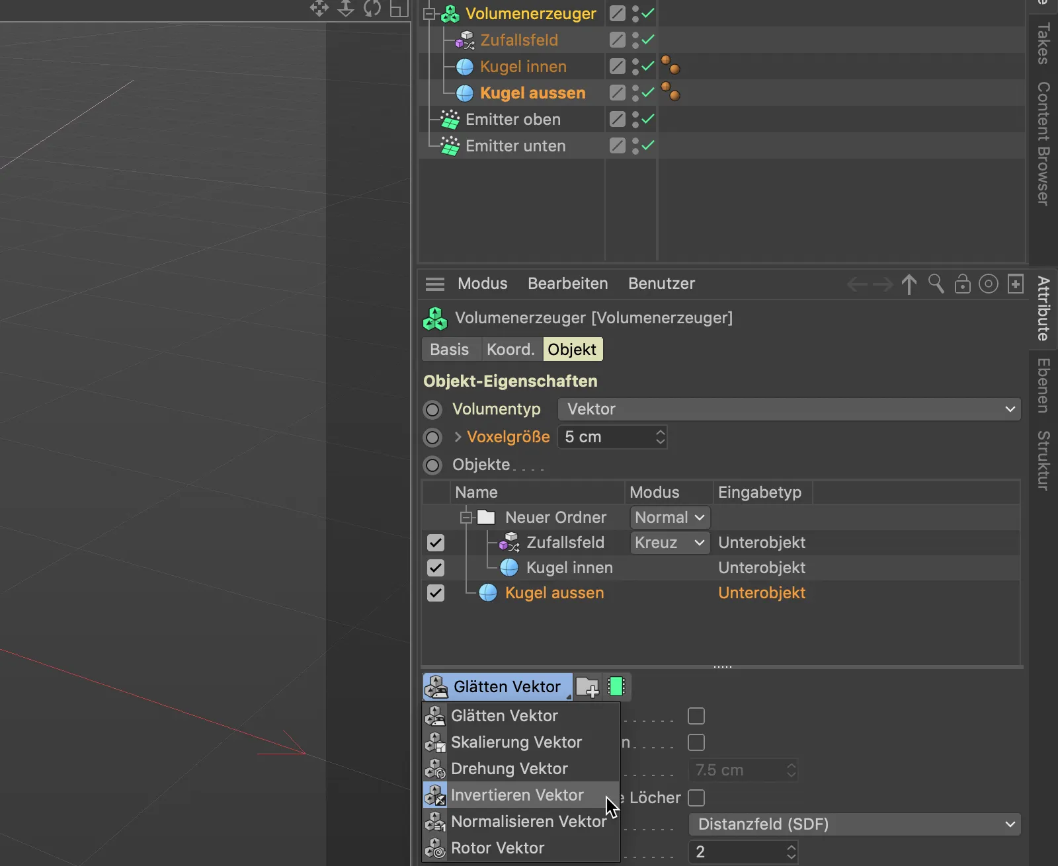
Task: Click the viewport move camera icon
Action: point(319,8)
